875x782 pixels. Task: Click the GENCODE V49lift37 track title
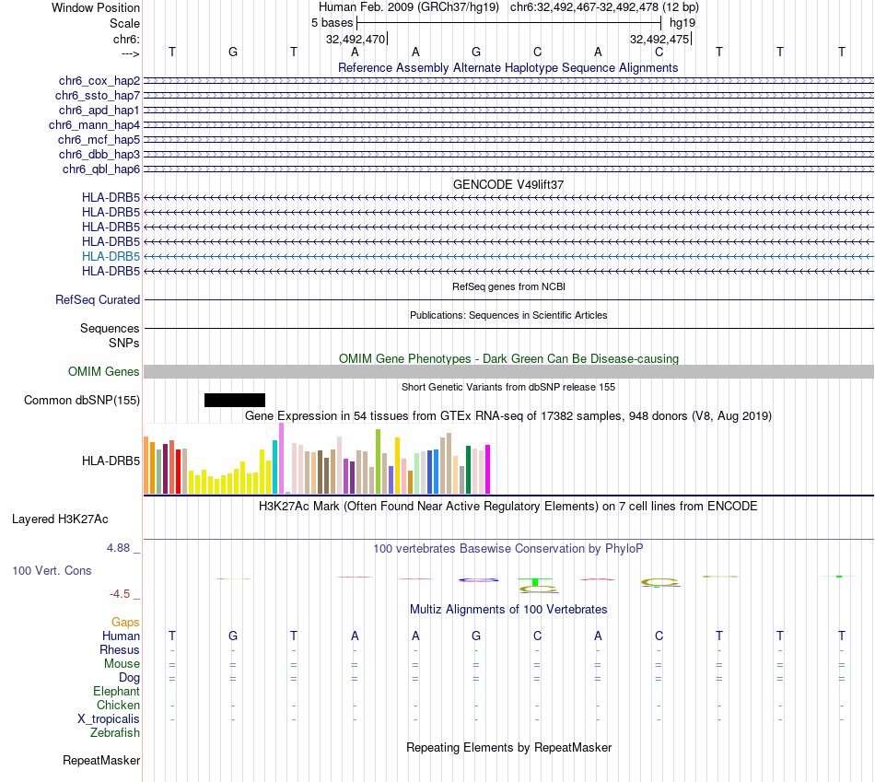tap(508, 184)
